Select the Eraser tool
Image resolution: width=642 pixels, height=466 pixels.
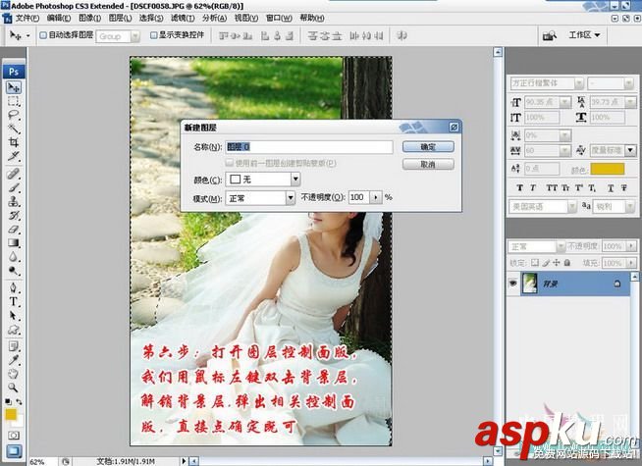coord(14,230)
